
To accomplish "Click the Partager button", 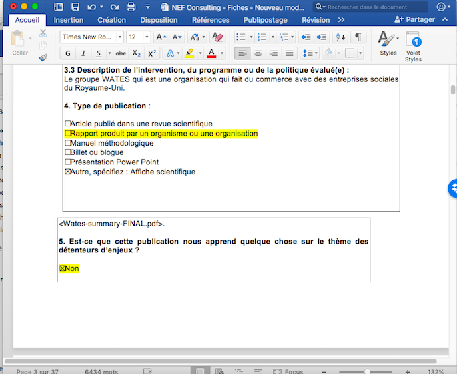I will (x=414, y=19).
